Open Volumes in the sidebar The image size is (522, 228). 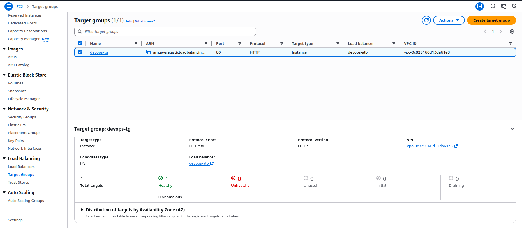point(15,83)
